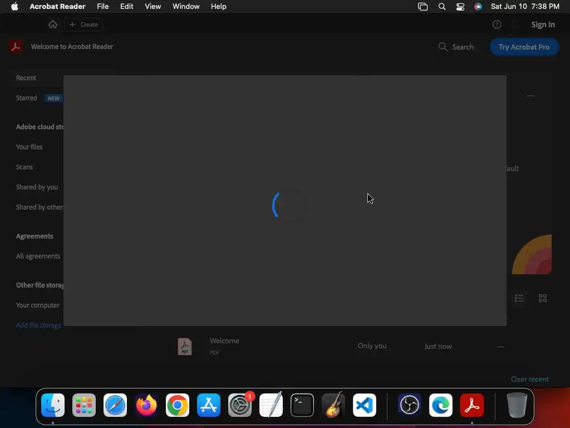The height and width of the screenshot is (428, 570).
Task: Open the Window menu
Action: [186, 6]
